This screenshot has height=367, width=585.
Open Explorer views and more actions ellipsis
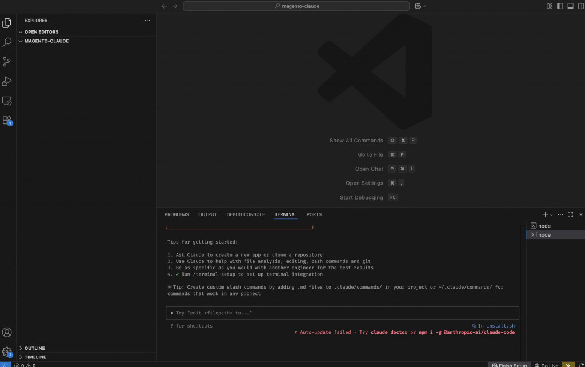point(147,21)
